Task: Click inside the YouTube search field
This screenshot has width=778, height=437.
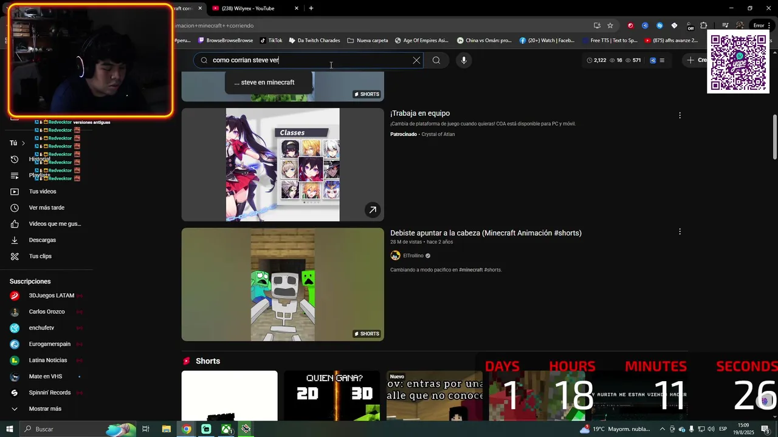Action: coord(310,60)
